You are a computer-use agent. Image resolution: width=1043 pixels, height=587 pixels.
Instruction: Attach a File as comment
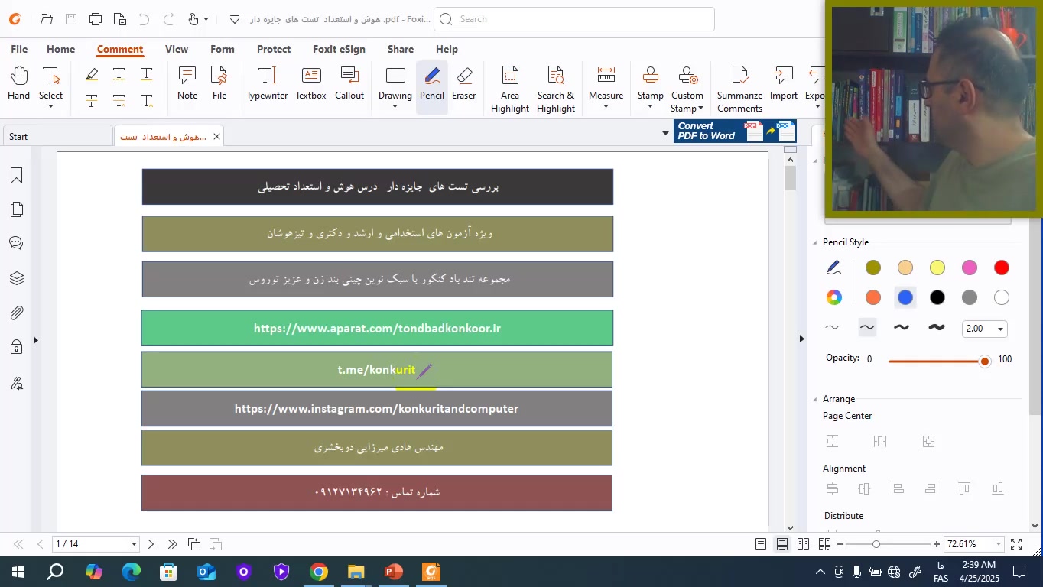[219, 83]
